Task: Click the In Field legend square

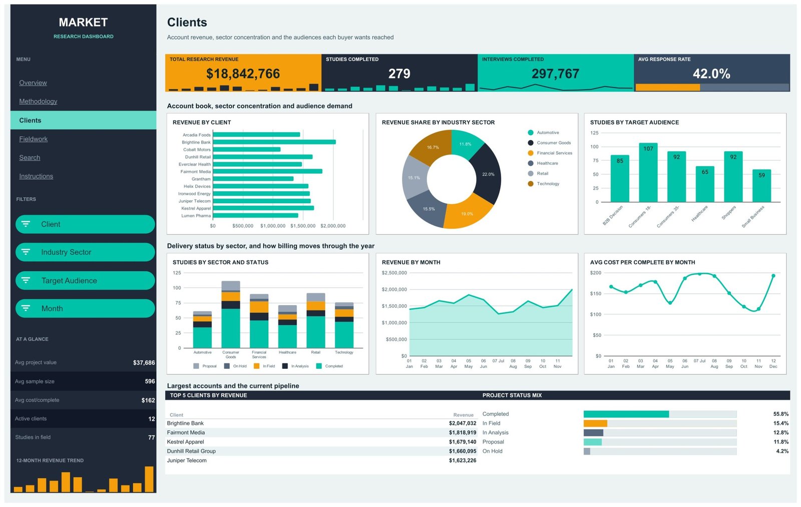Action: (x=257, y=366)
